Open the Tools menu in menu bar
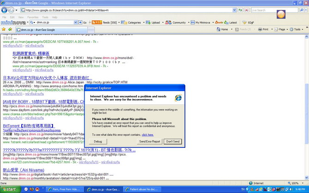The image size is (309, 193). 45,18
